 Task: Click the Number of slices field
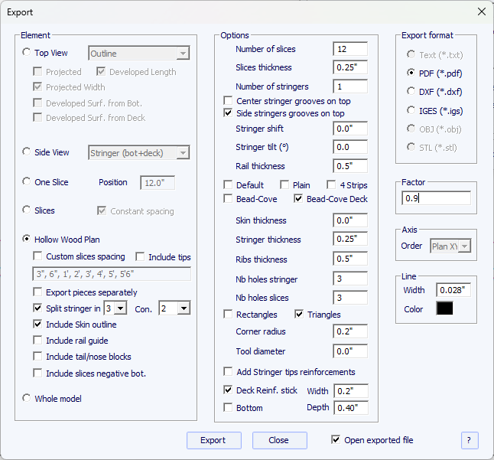tap(350, 49)
